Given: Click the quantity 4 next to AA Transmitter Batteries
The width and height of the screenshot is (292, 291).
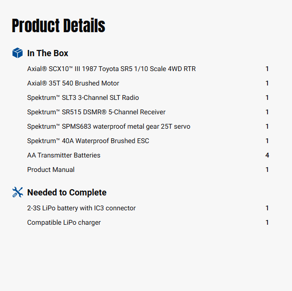Looking at the screenshot, I should [x=267, y=156].
